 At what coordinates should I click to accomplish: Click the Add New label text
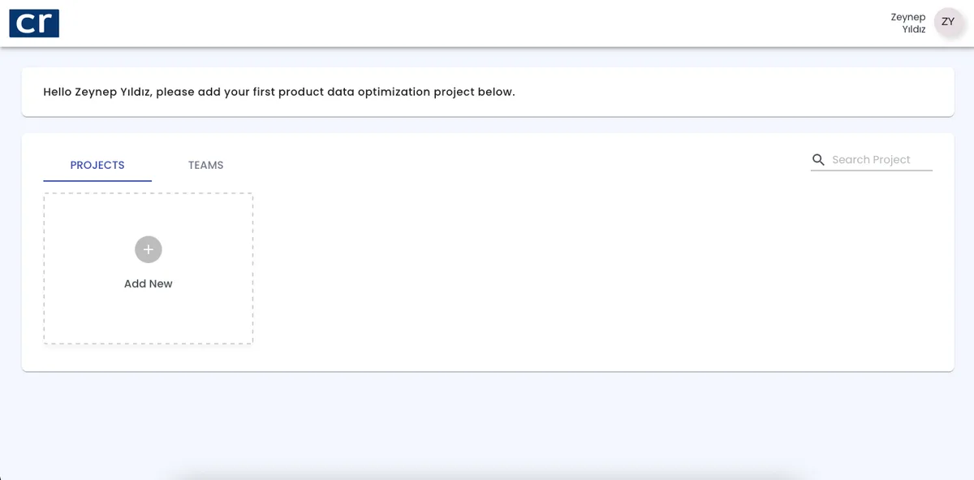pos(149,283)
